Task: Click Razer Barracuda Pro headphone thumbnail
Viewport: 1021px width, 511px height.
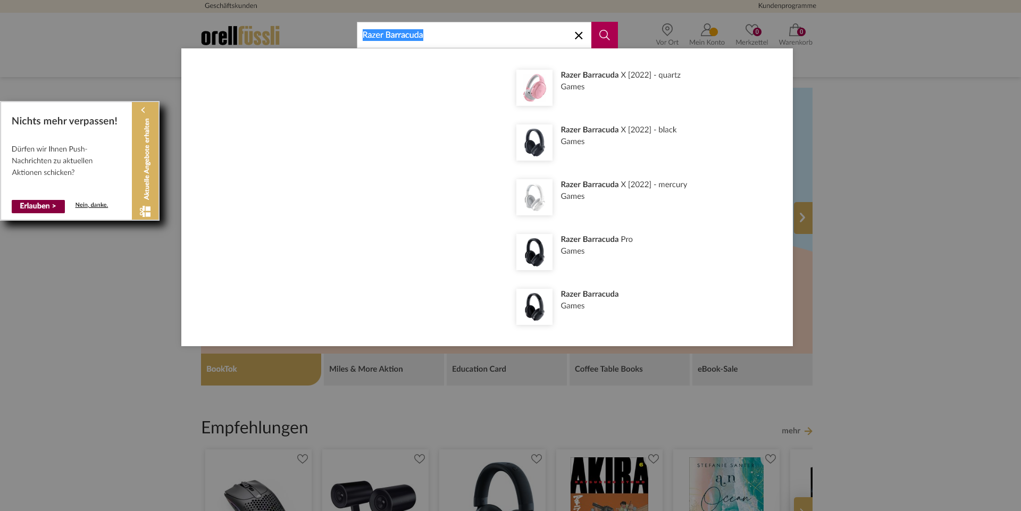Action: coord(534,252)
